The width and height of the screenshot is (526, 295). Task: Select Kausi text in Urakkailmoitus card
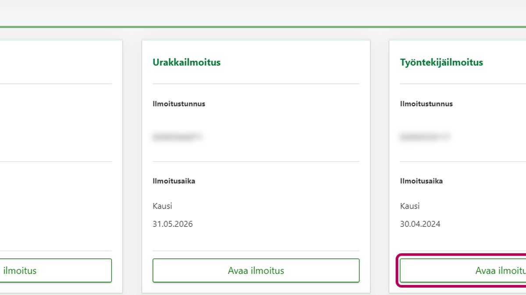click(162, 206)
